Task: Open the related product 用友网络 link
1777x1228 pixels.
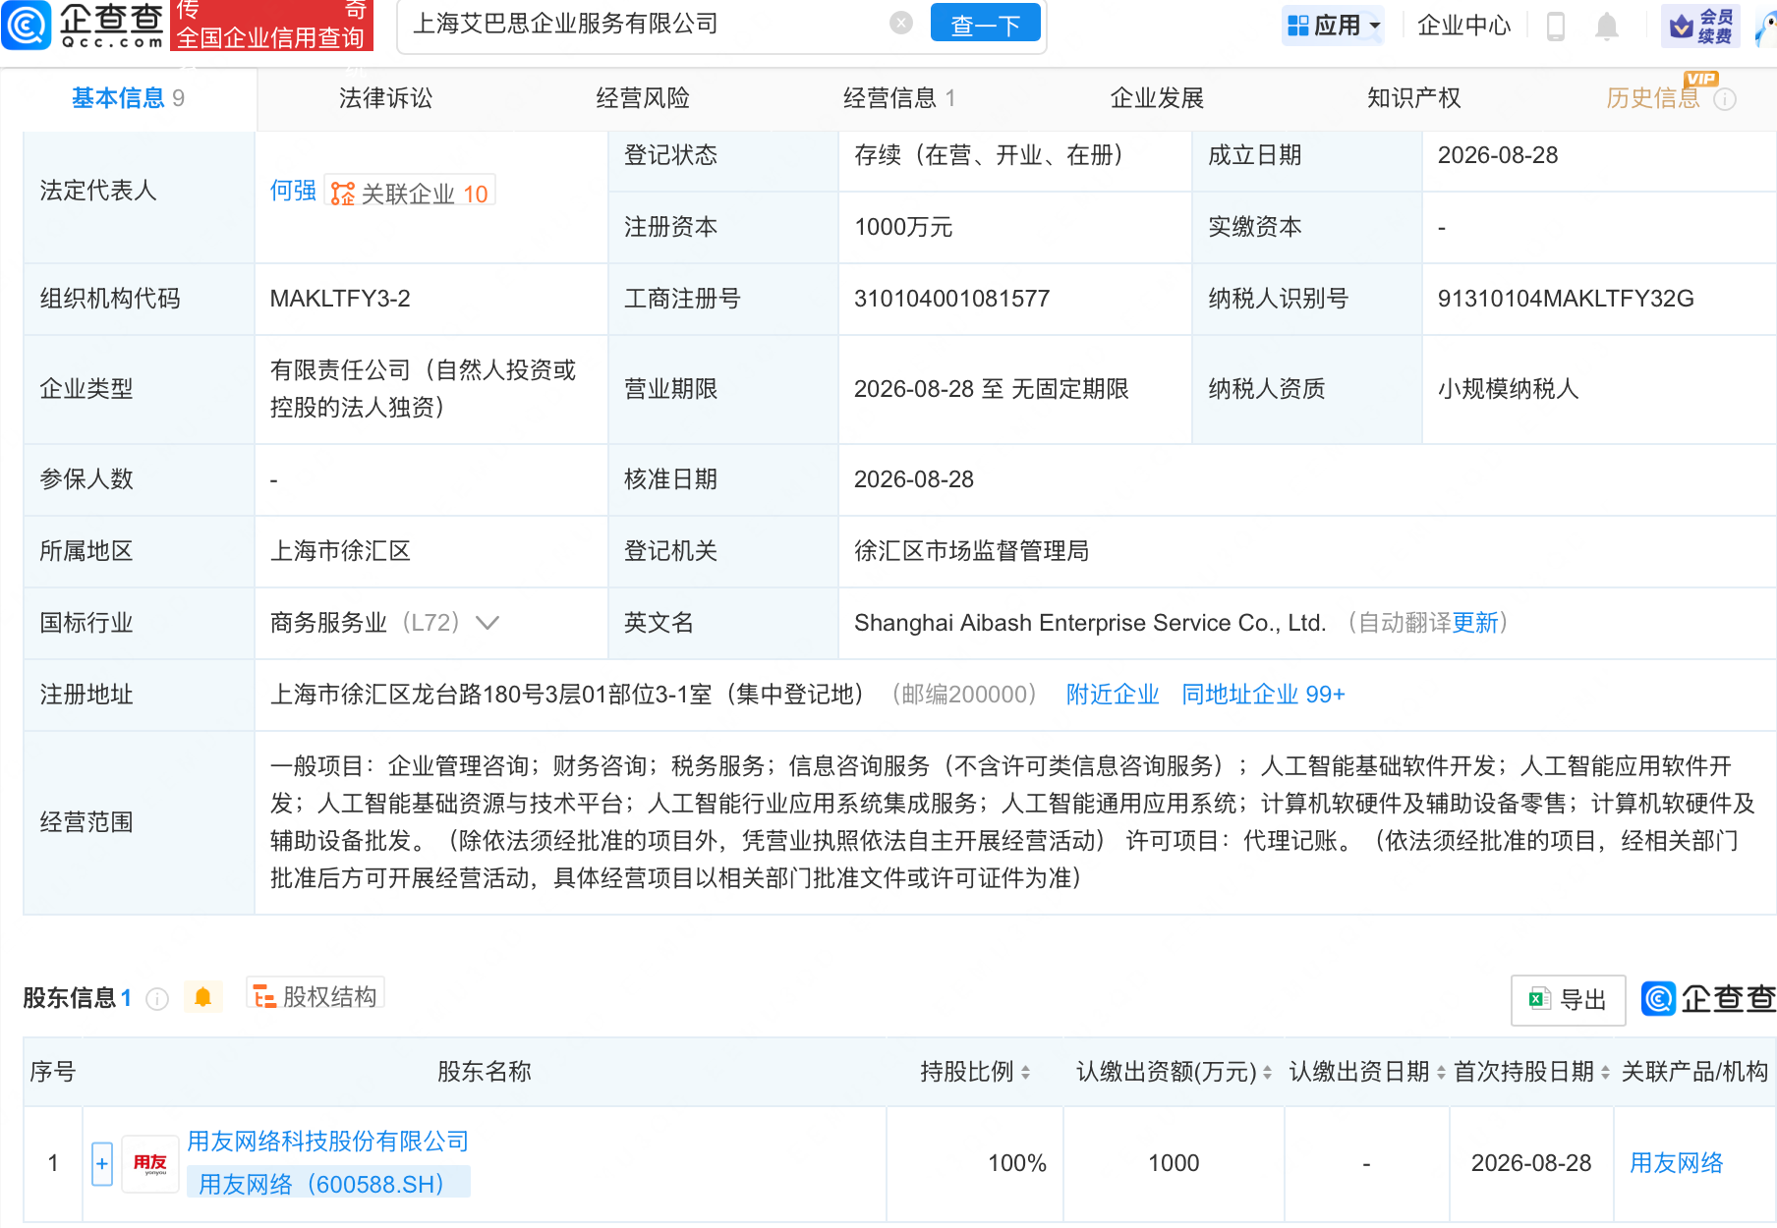Action: click(x=1676, y=1163)
